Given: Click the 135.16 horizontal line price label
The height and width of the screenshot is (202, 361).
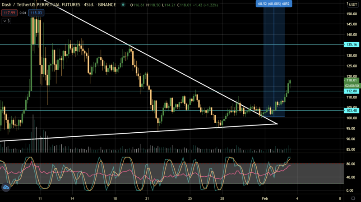Looking at the screenshot, I should coord(352,45).
